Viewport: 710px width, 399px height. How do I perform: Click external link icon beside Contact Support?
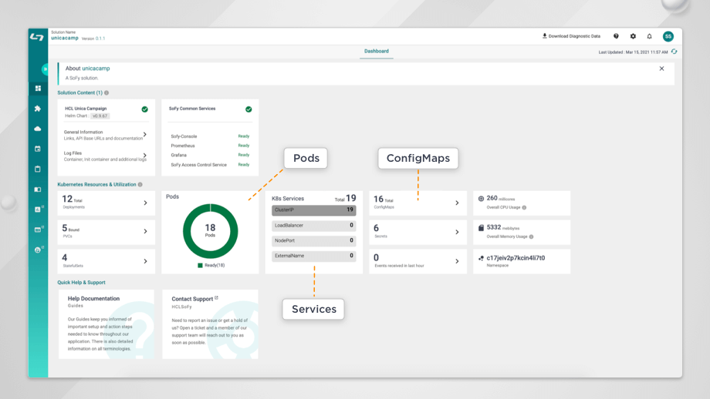pos(216,298)
